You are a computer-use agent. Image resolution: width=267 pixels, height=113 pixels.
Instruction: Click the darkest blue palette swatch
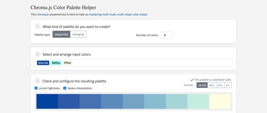coord(47,101)
